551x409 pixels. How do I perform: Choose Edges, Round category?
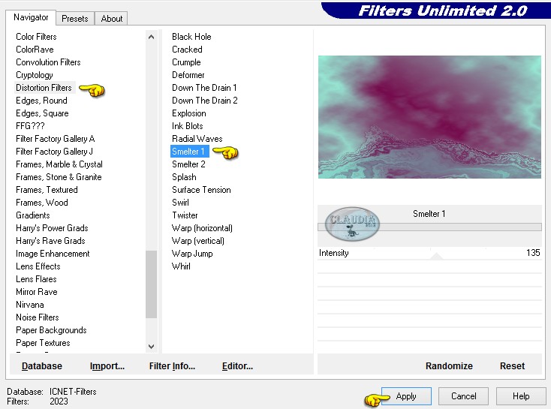point(41,101)
